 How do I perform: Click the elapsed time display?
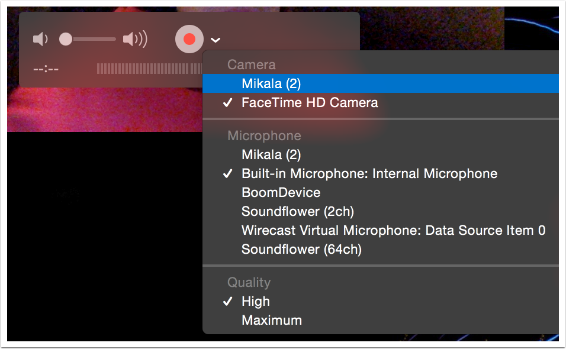(46, 69)
